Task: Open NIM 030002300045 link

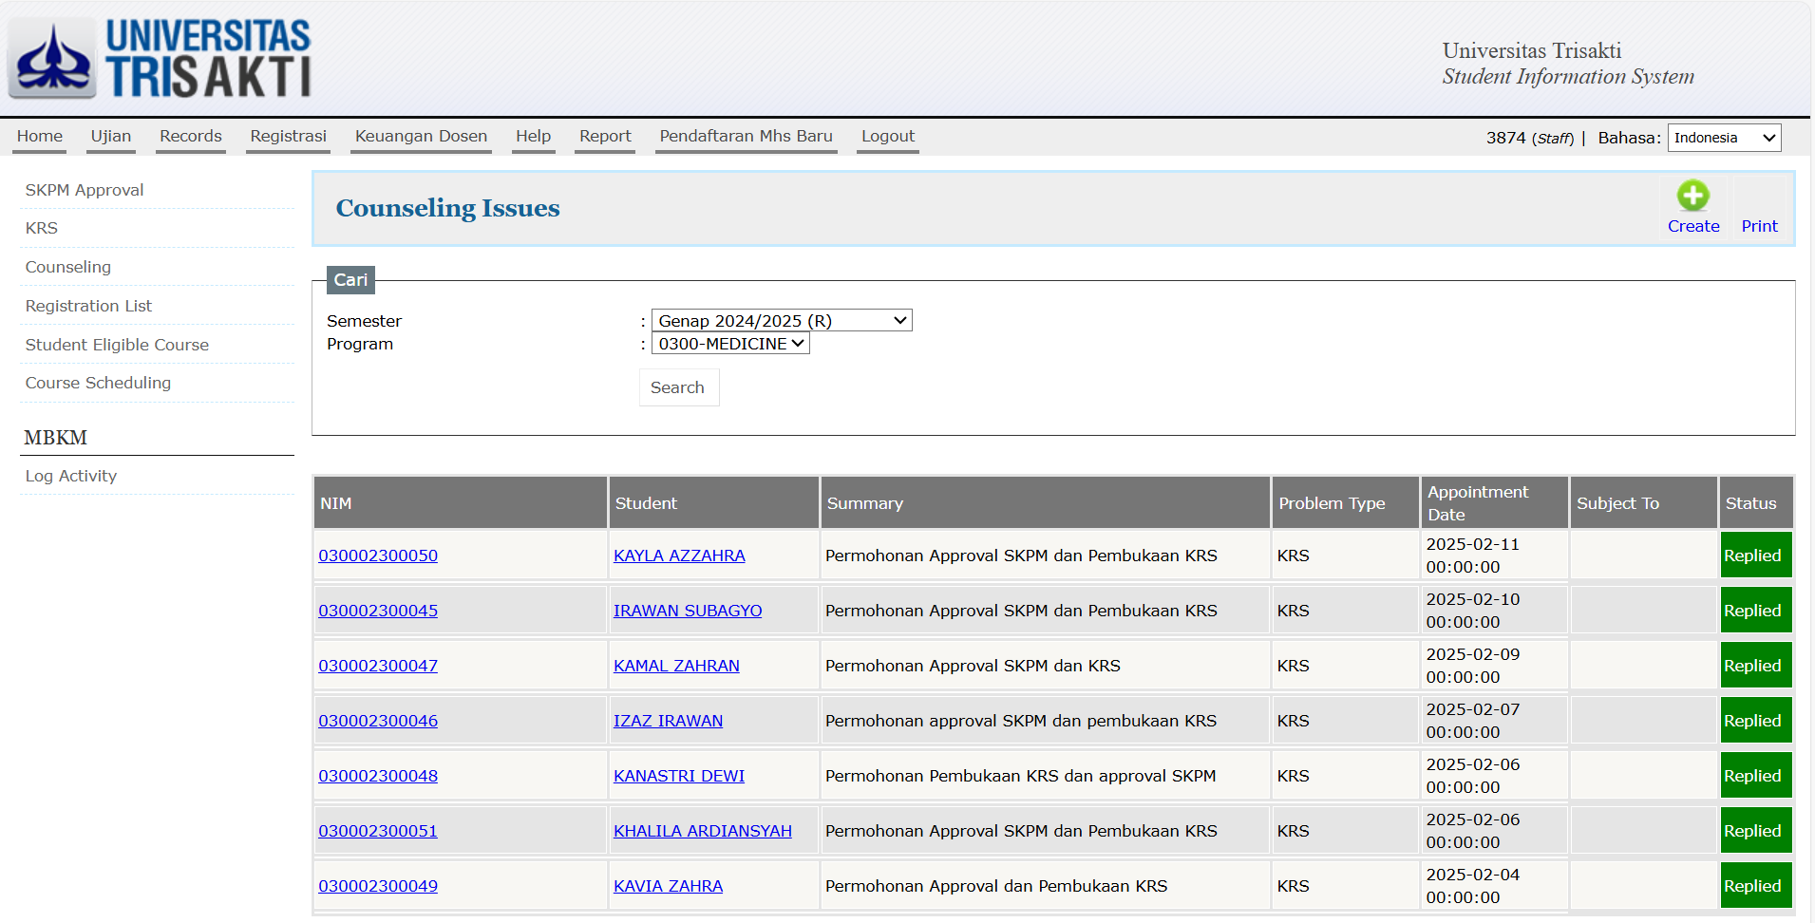Action: tap(378, 611)
